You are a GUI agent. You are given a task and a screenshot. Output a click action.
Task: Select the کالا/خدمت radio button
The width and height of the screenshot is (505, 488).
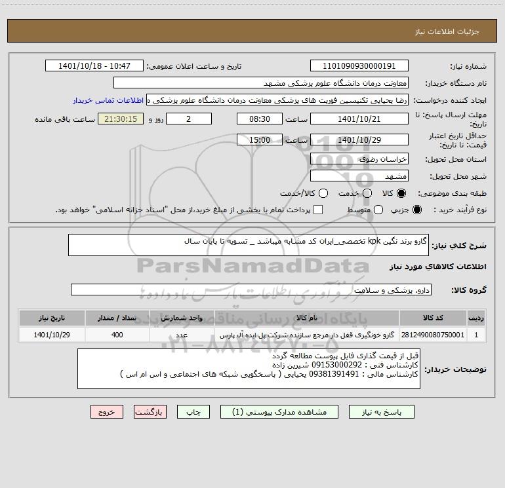(x=323, y=193)
